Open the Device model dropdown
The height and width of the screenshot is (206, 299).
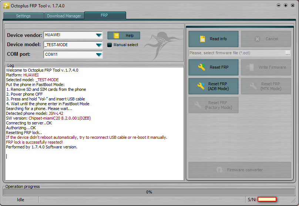pyautogui.click(x=98, y=45)
